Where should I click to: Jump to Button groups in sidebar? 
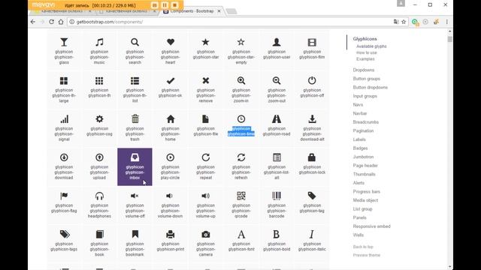[x=366, y=79]
